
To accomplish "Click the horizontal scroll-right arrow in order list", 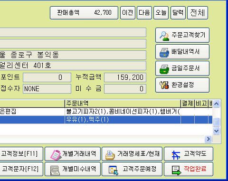I will coord(208,139).
